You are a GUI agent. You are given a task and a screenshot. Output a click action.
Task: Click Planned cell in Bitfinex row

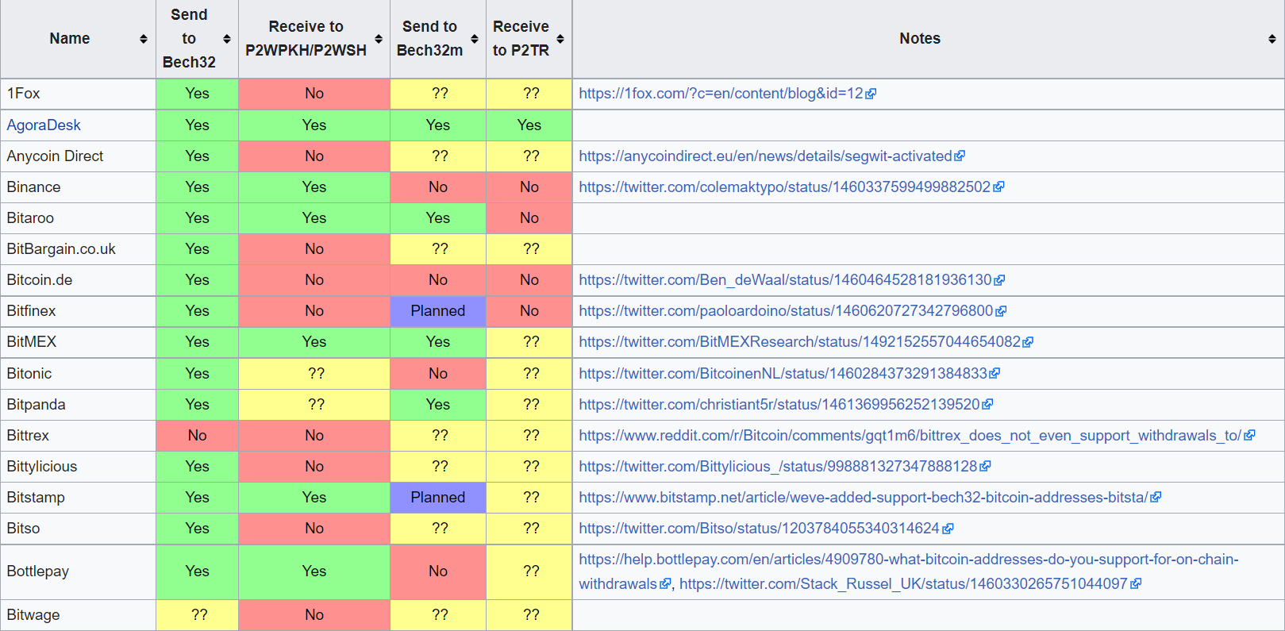coord(438,311)
